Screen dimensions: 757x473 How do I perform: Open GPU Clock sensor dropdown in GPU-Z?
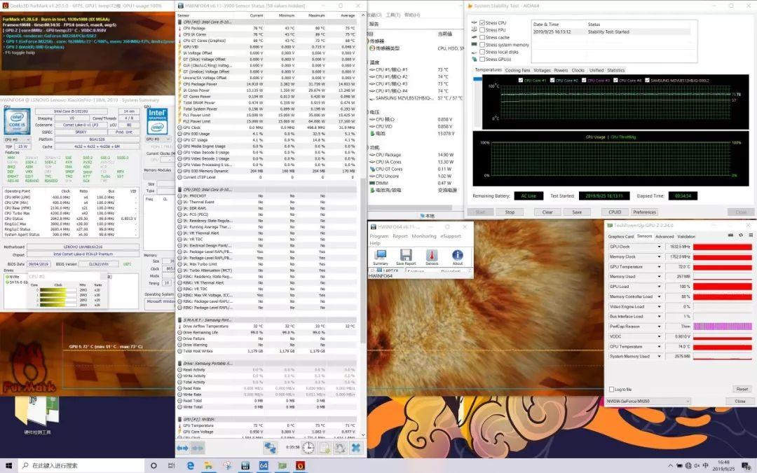(659, 247)
